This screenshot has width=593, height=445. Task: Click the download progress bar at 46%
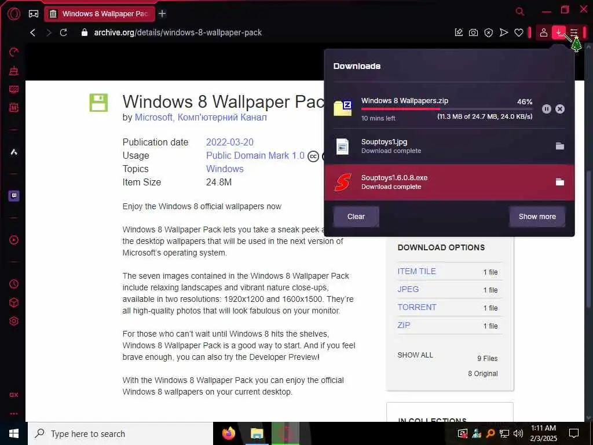[446, 108]
